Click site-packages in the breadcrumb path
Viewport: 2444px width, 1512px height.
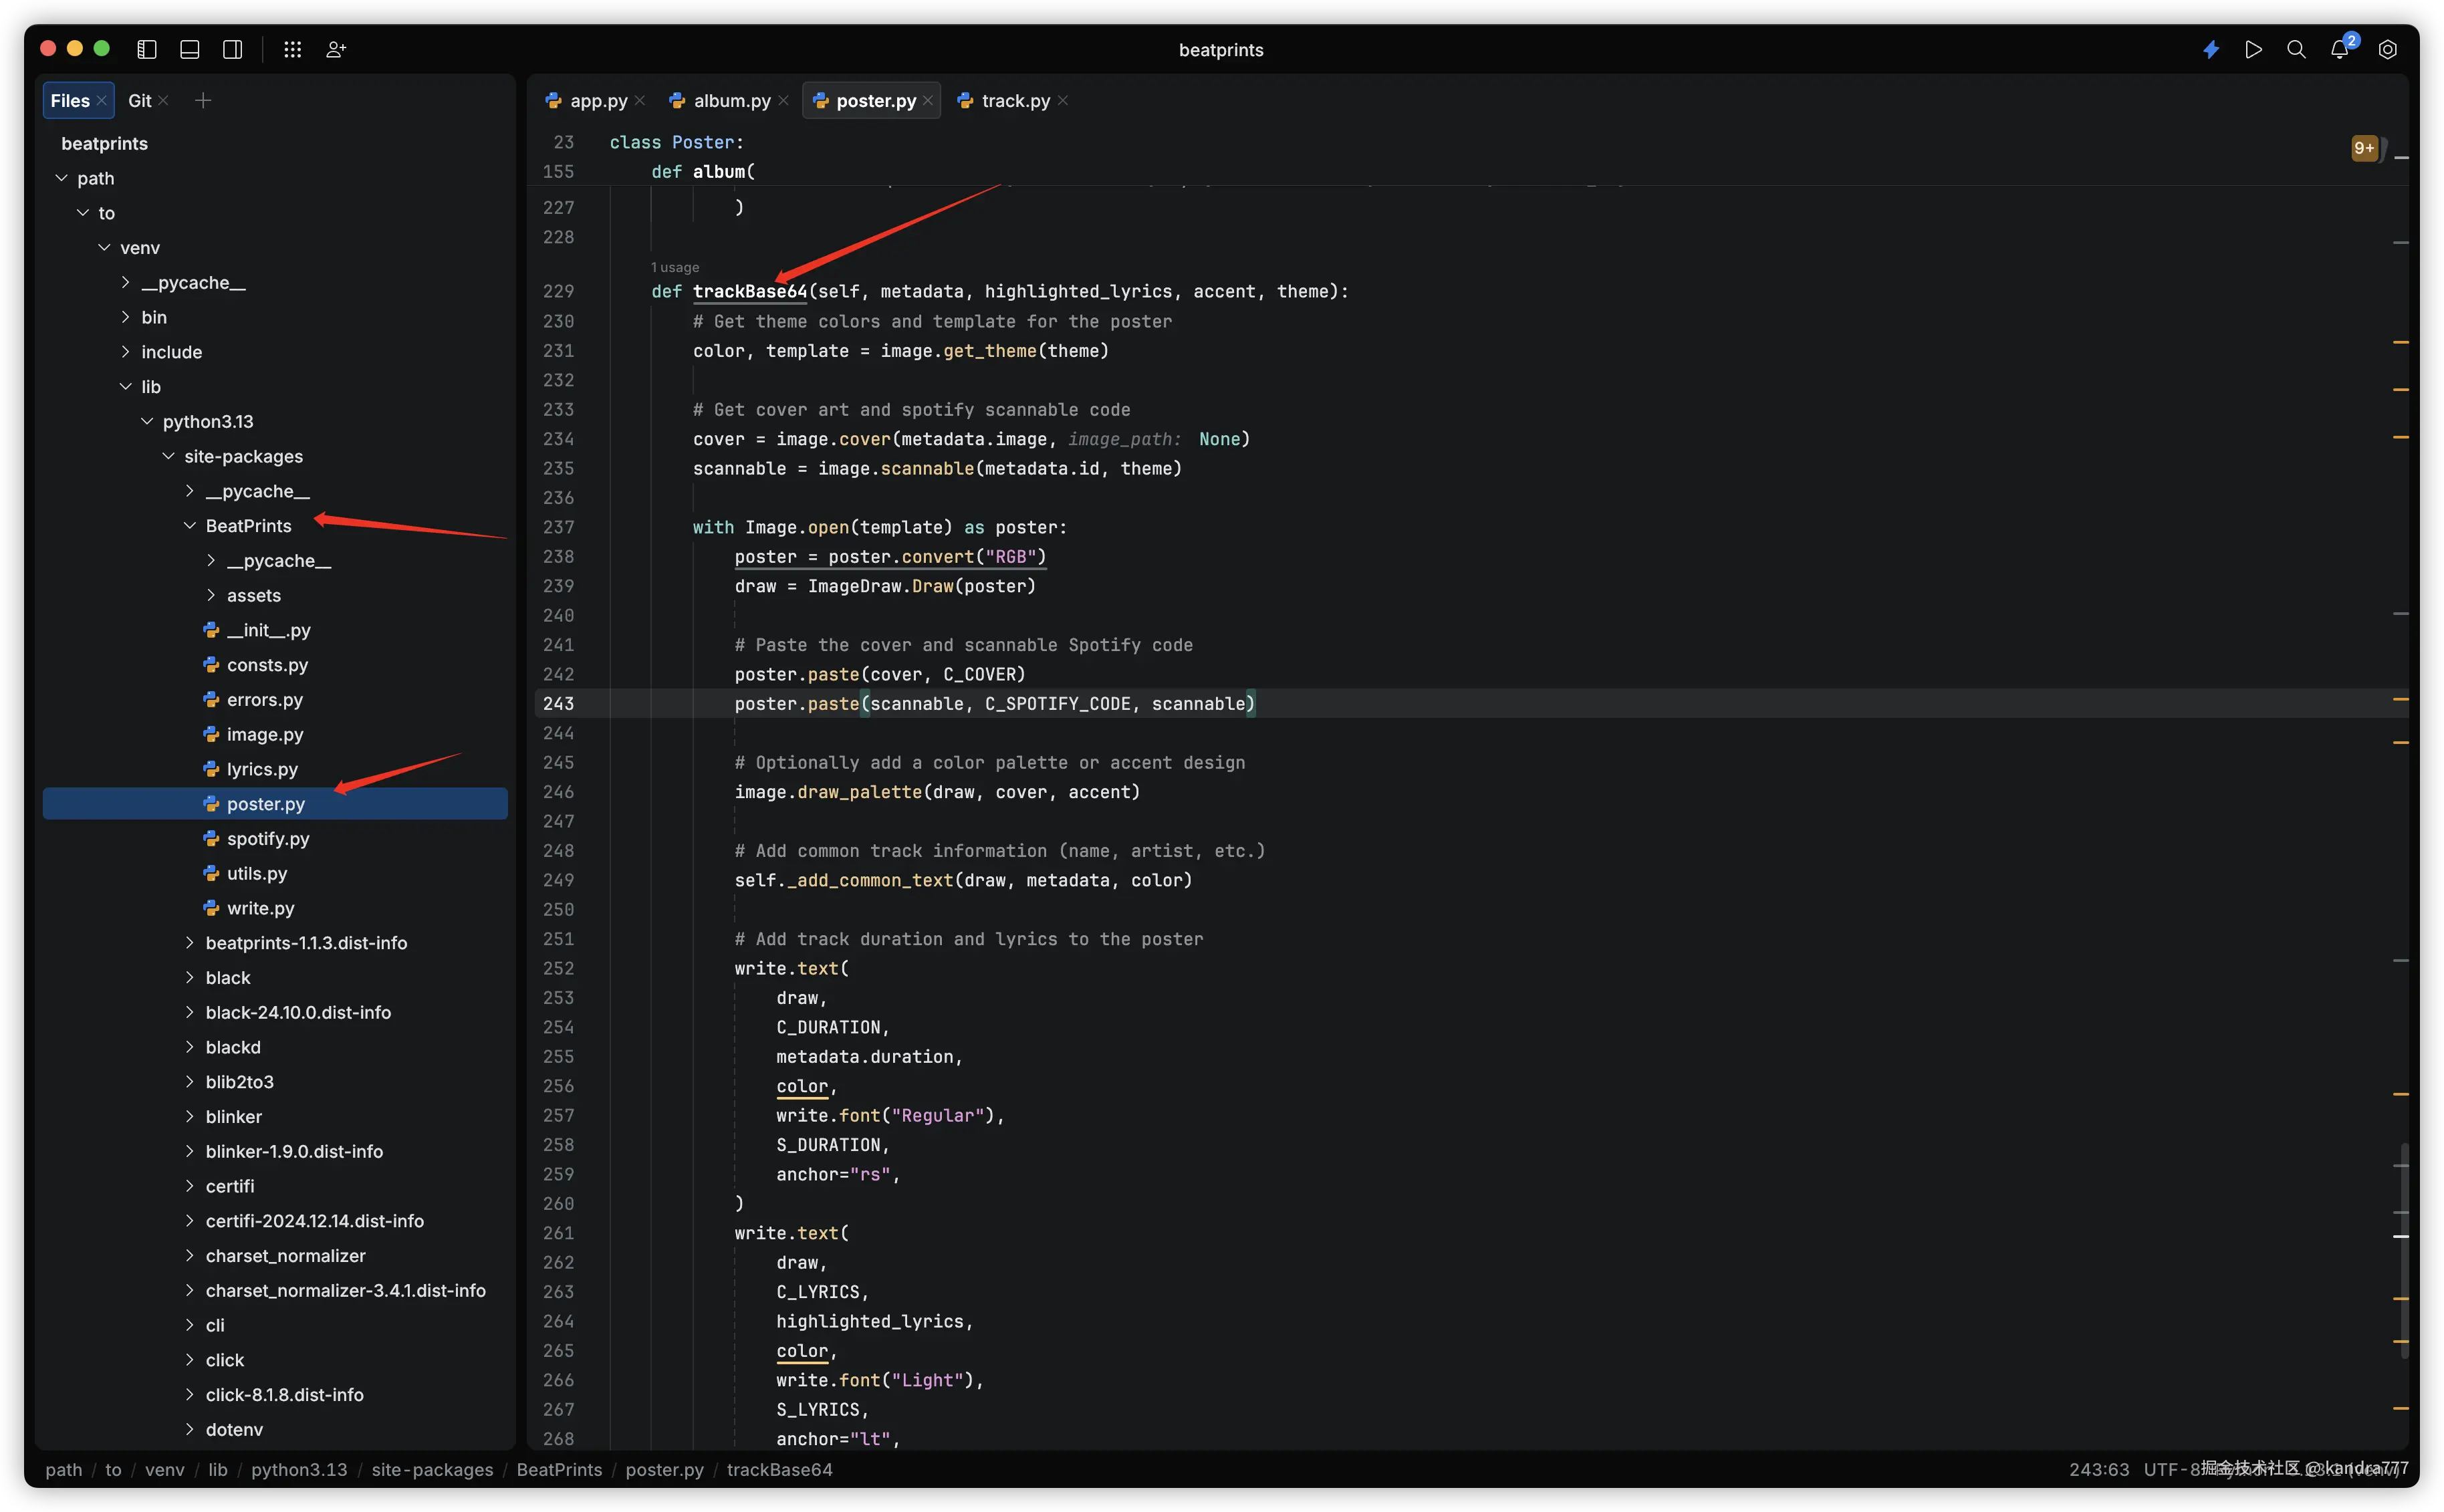pyautogui.click(x=432, y=1469)
